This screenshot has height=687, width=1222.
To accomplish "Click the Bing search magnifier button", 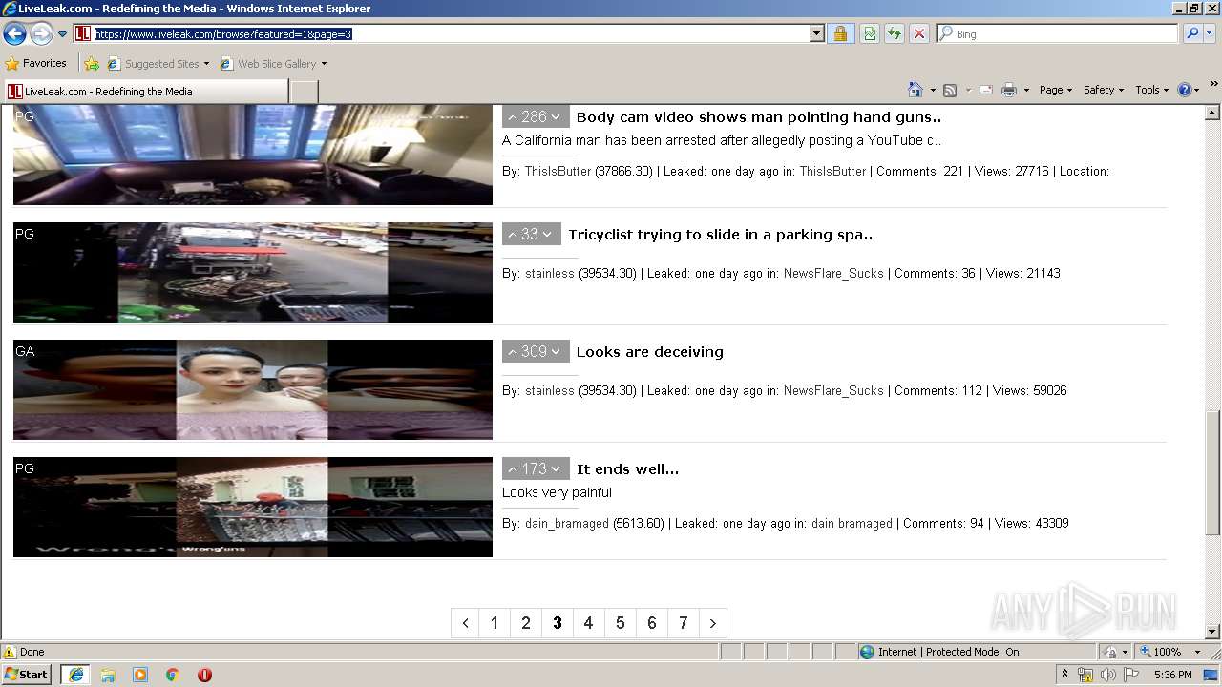I will [1192, 33].
